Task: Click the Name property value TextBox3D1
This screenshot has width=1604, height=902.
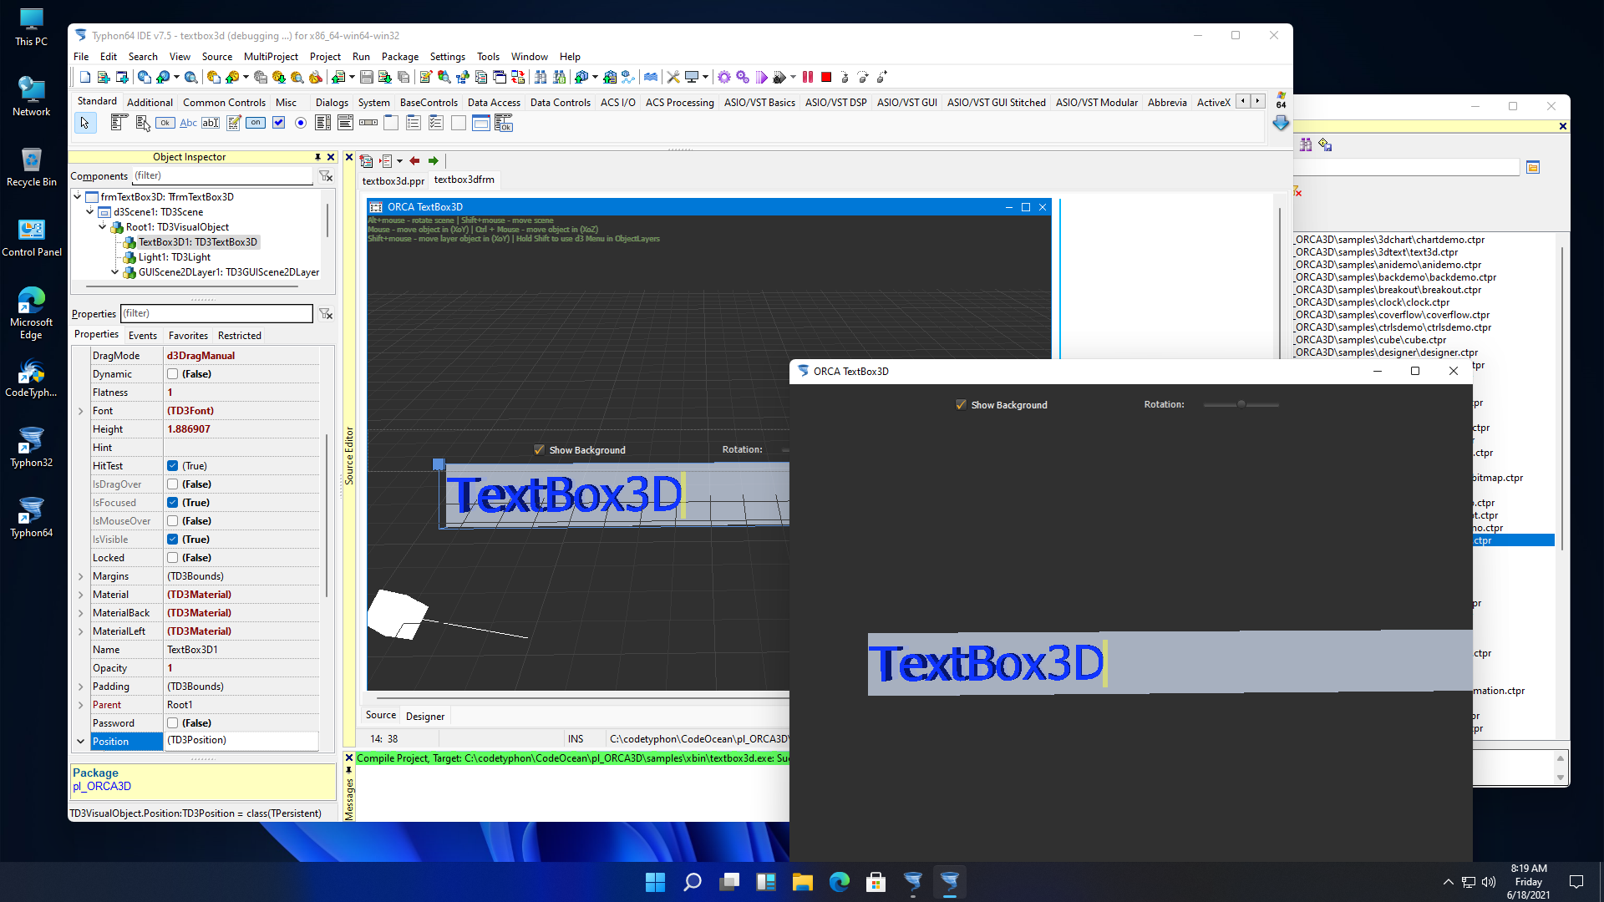Action: click(x=241, y=650)
